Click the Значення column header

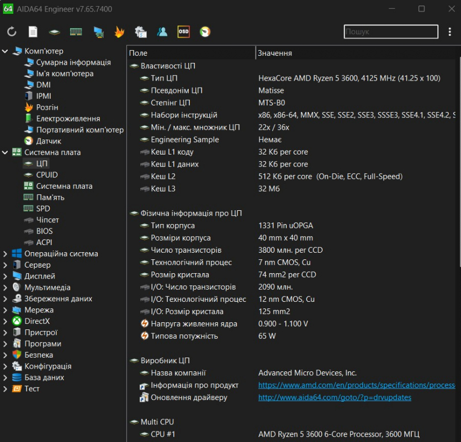pyautogui.click(x=275, y=53)
